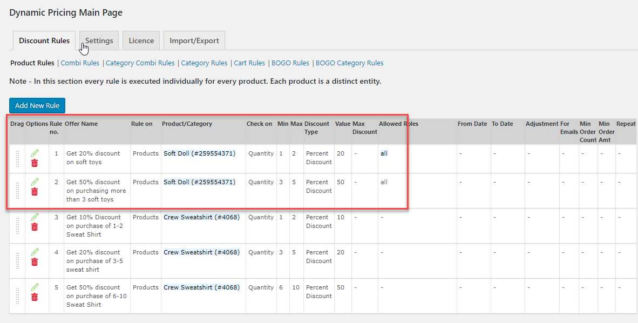Delete rule 5 with the trash icon
This screenshot has height=323, width=638.
(35, 297)
